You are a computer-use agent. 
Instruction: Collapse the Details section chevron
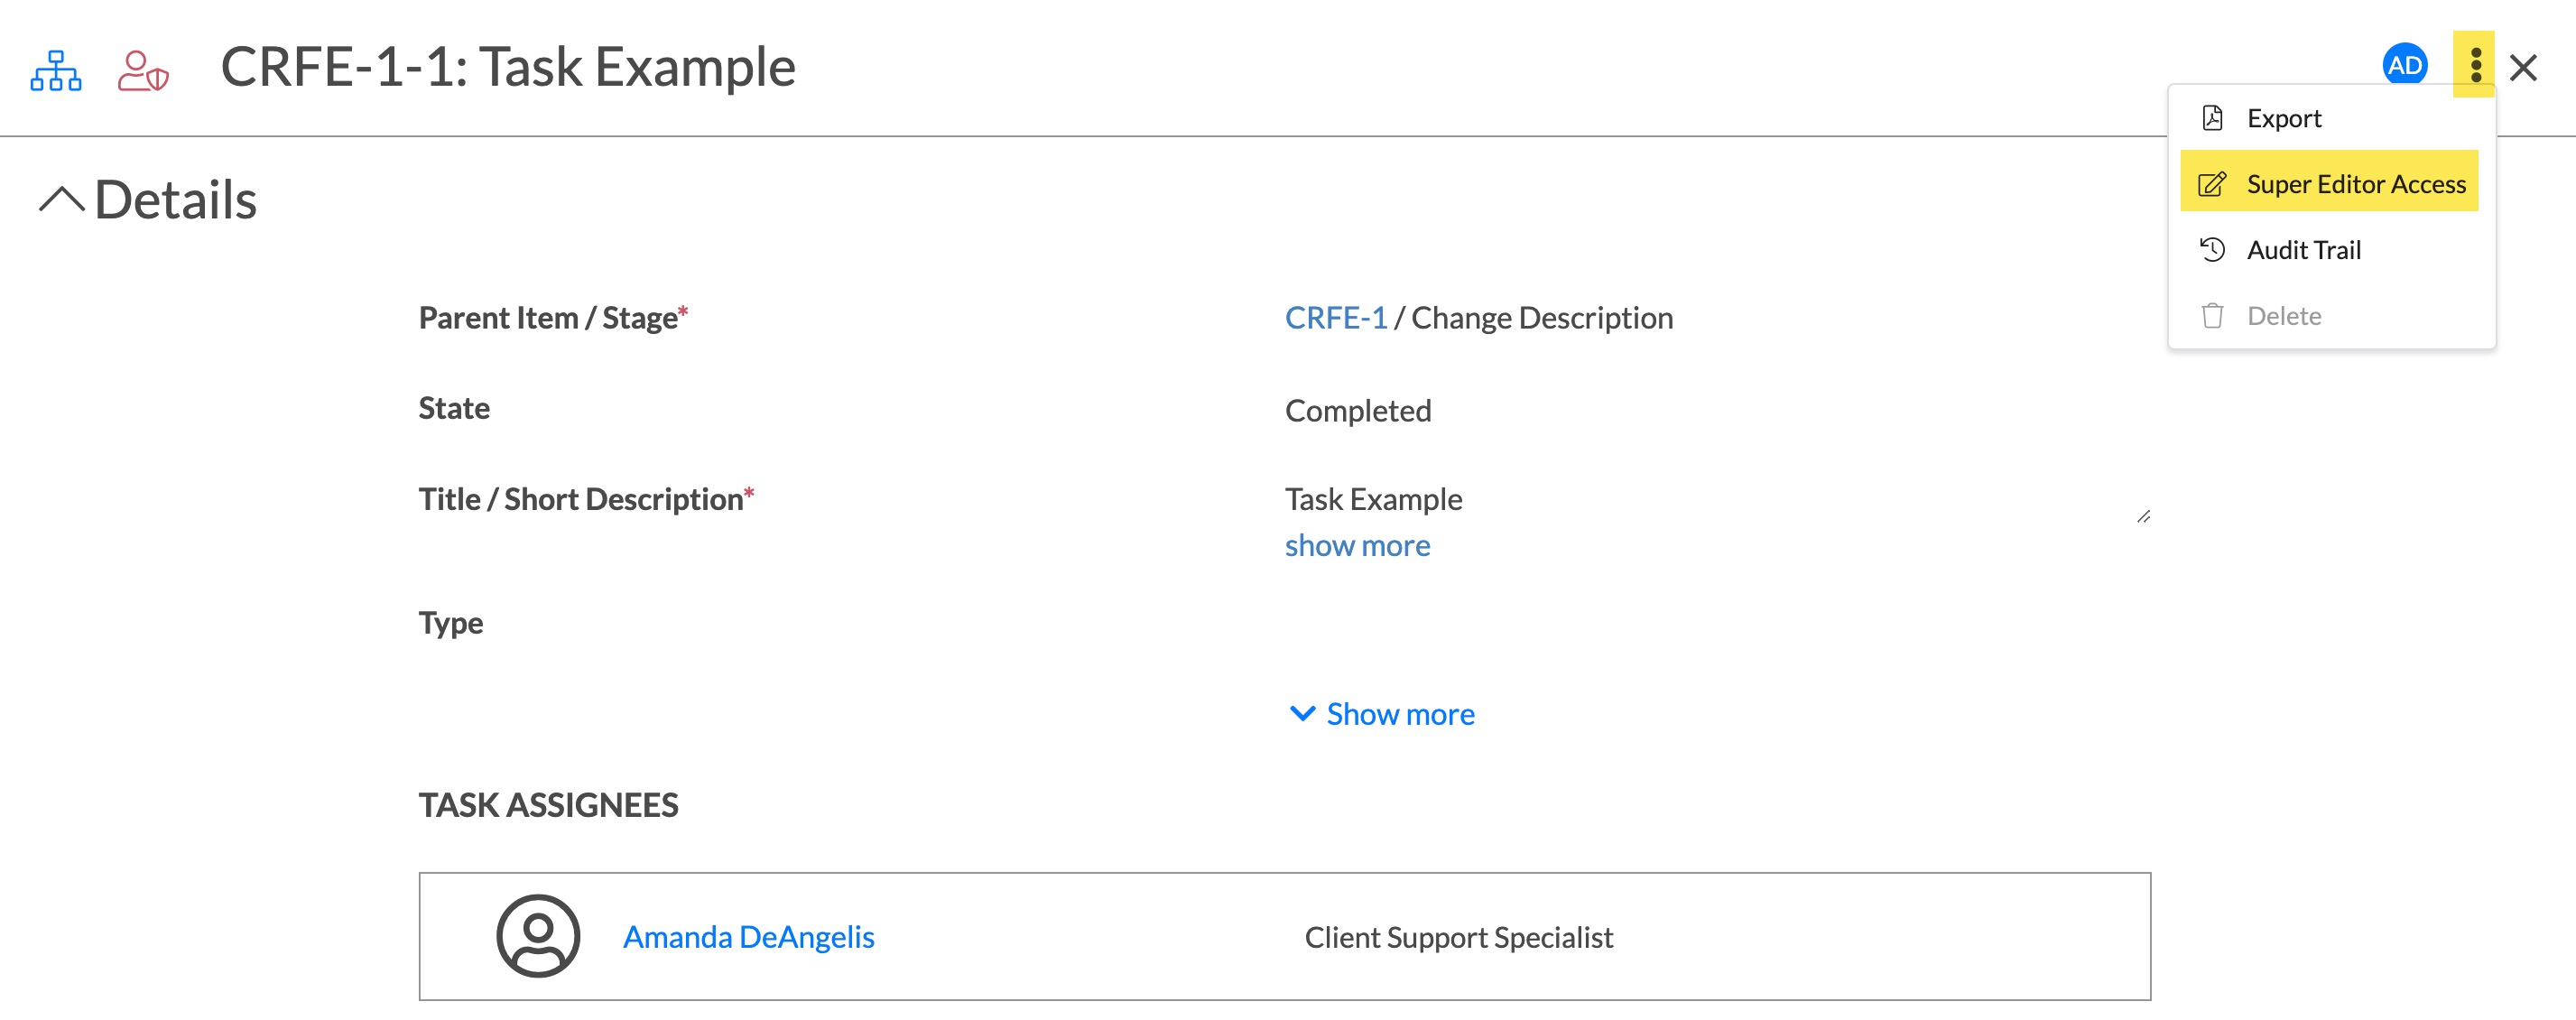(62, 199)
